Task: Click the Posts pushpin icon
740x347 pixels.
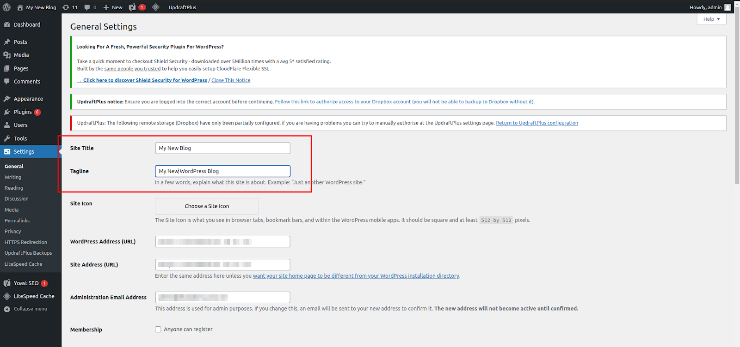Action: [x=7, y=42]
